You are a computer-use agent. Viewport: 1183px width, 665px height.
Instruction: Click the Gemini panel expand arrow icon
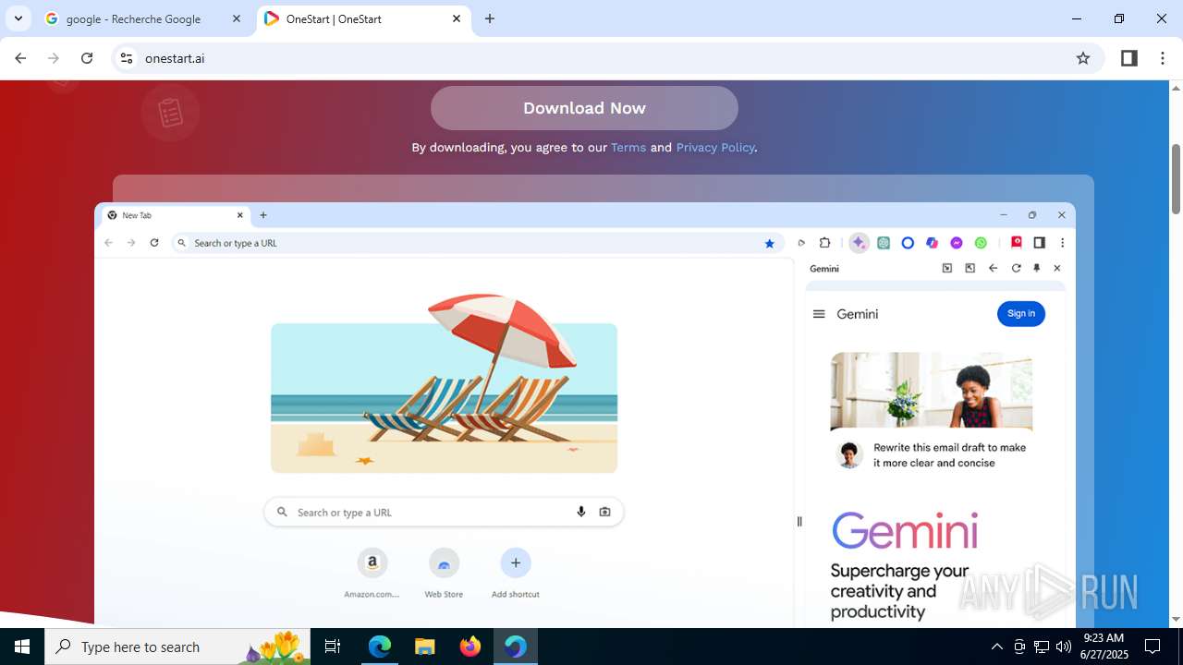(x=970, y=268)
